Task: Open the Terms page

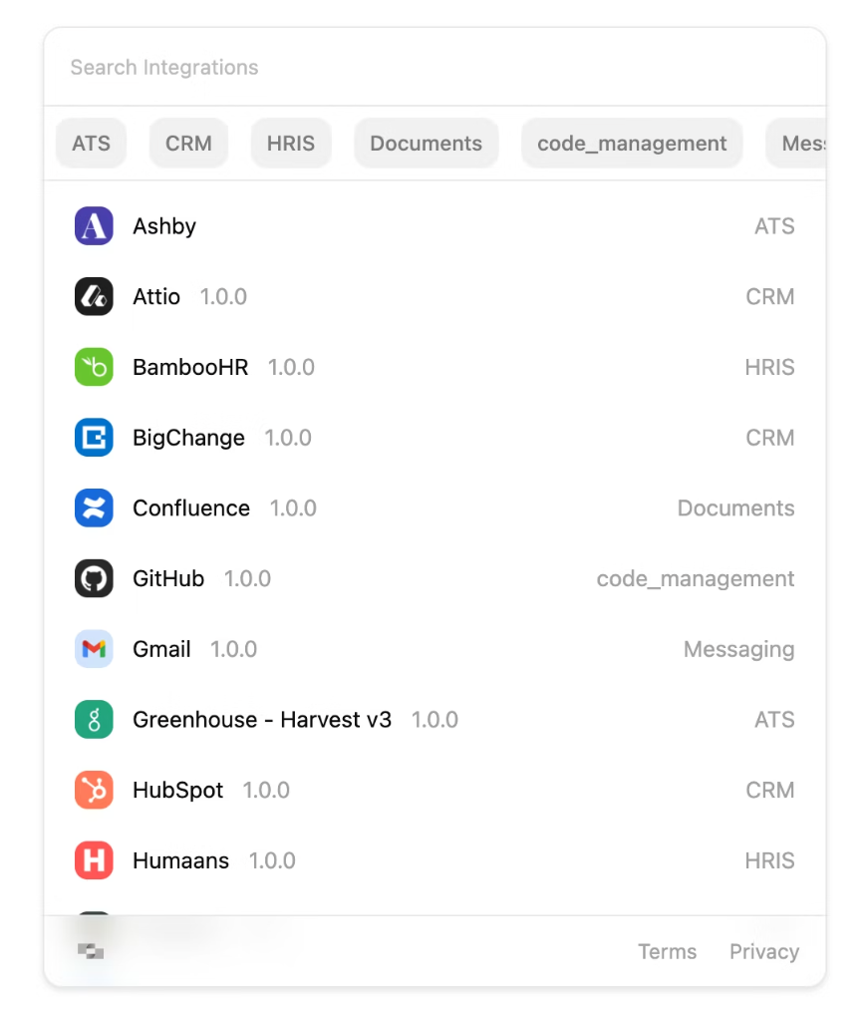Action: point(667,951)
